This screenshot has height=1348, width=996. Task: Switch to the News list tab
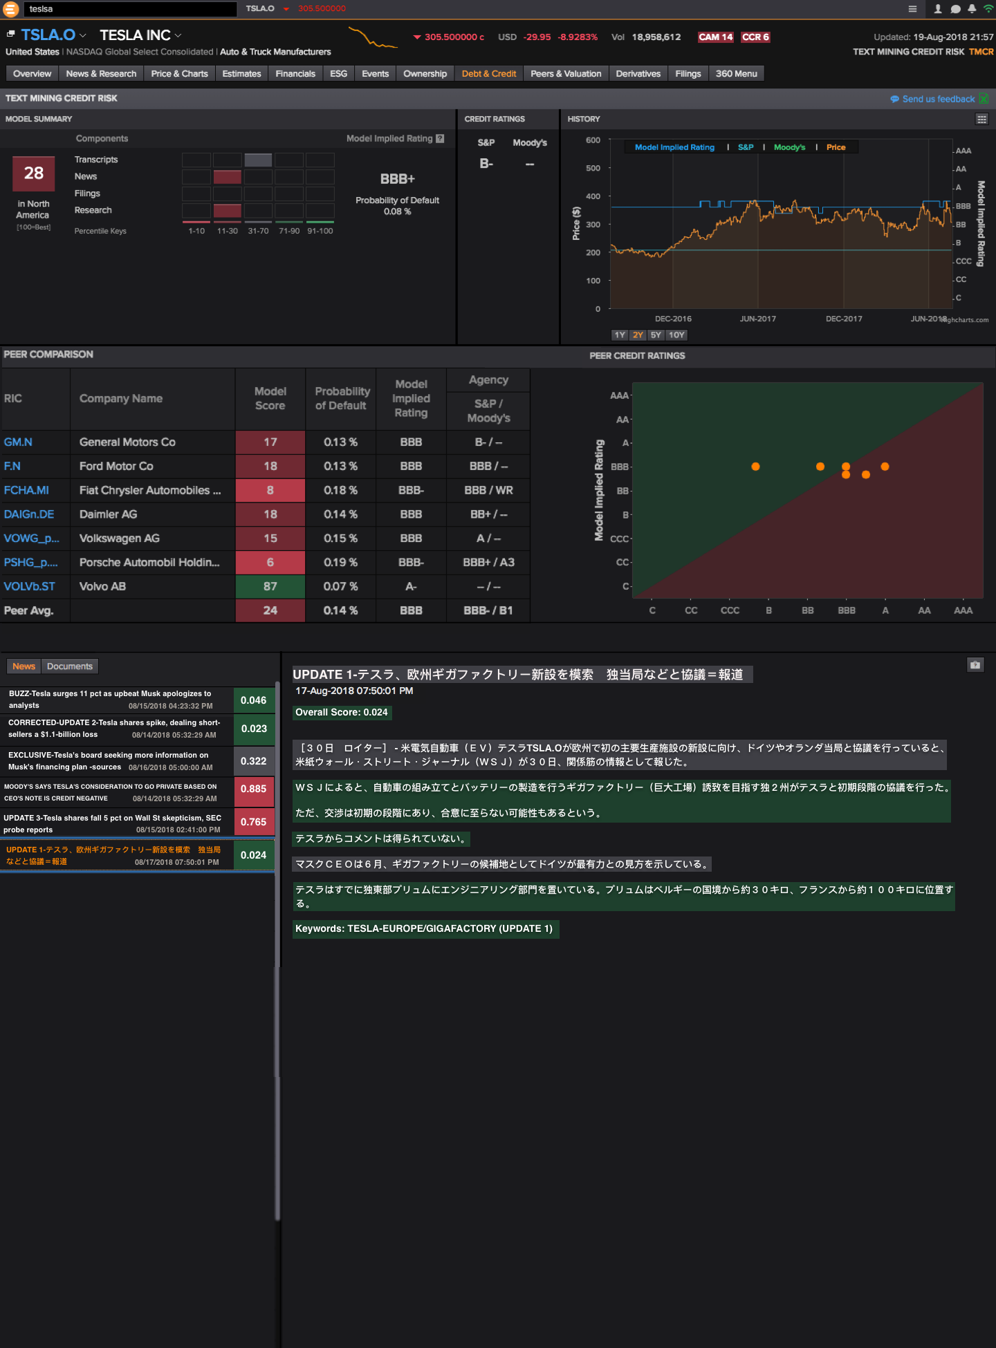click(24, 666)
